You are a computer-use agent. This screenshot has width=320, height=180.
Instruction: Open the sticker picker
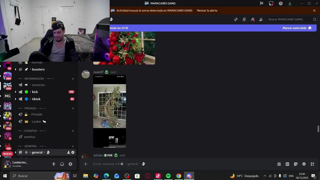click(x=296, y=164)
